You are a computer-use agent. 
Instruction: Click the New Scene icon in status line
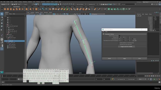click(12, 4)
